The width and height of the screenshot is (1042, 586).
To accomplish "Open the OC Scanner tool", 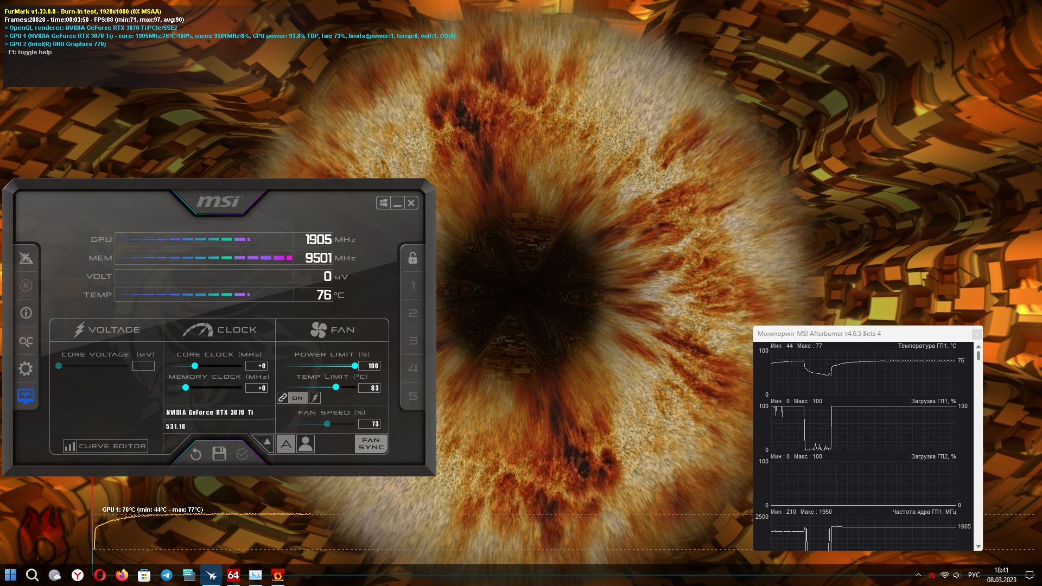I will [26, 341].
